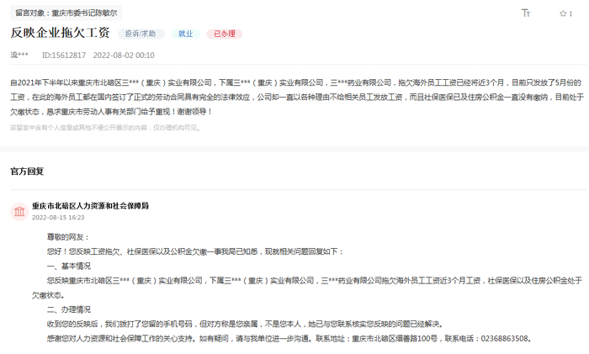This screenshot has width=589, height=354.
Task: Click the '尊敬的网友：' greeting line
Action: pos(67,237)
